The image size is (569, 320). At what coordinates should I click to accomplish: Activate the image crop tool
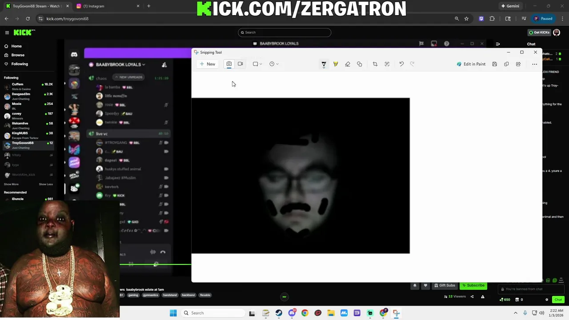(x=375, y=64)
